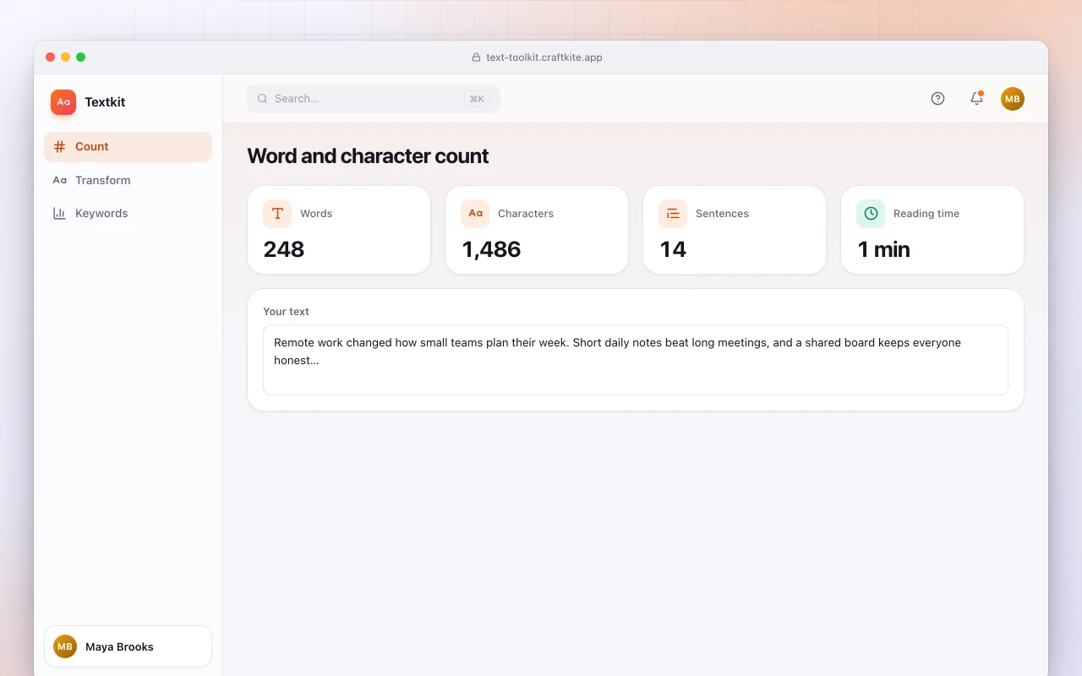Viewport: 1082px width, 676px height.
Task: Minimize the window with yellow button
Action: point(66,57)
